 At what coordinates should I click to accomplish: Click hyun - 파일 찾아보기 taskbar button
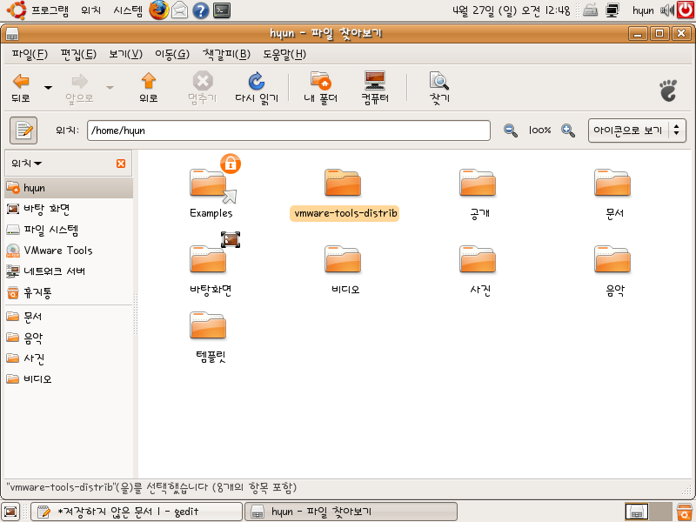tap(351, 512)
